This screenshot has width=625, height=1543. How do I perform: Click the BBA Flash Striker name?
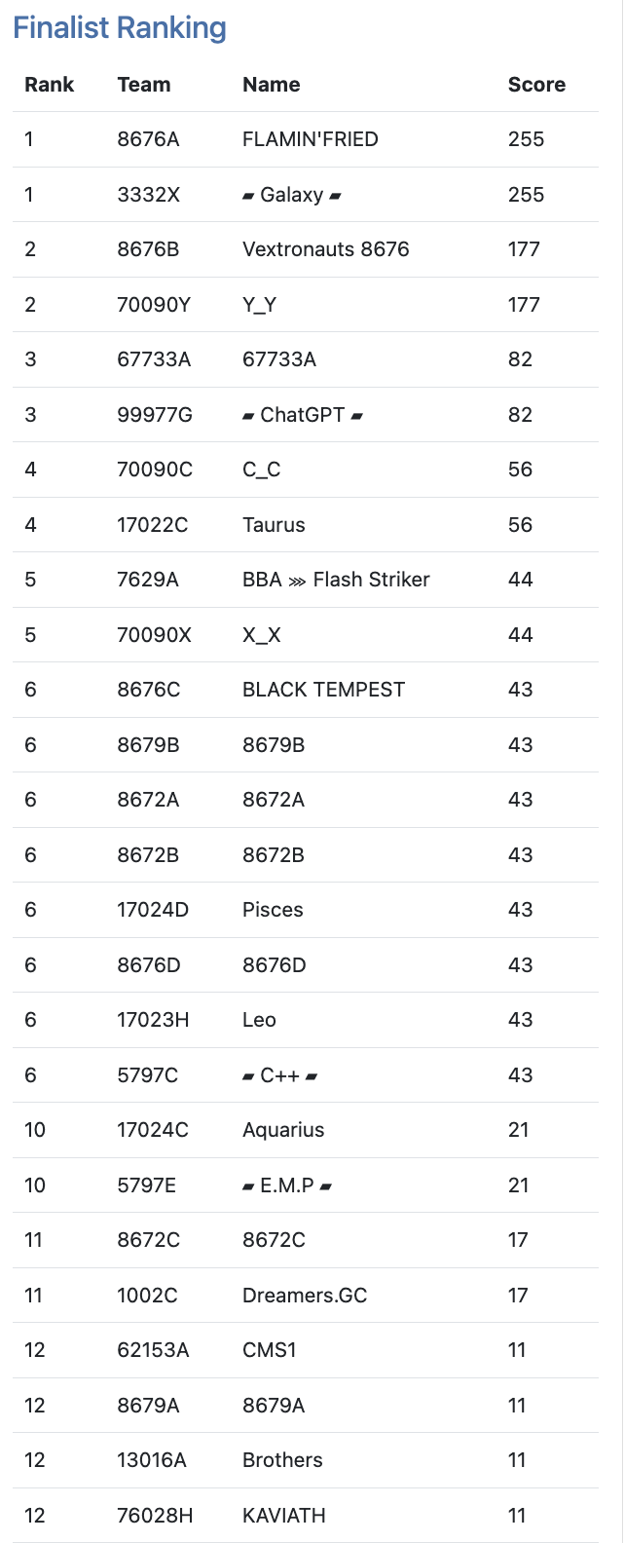tap(336, 580)
